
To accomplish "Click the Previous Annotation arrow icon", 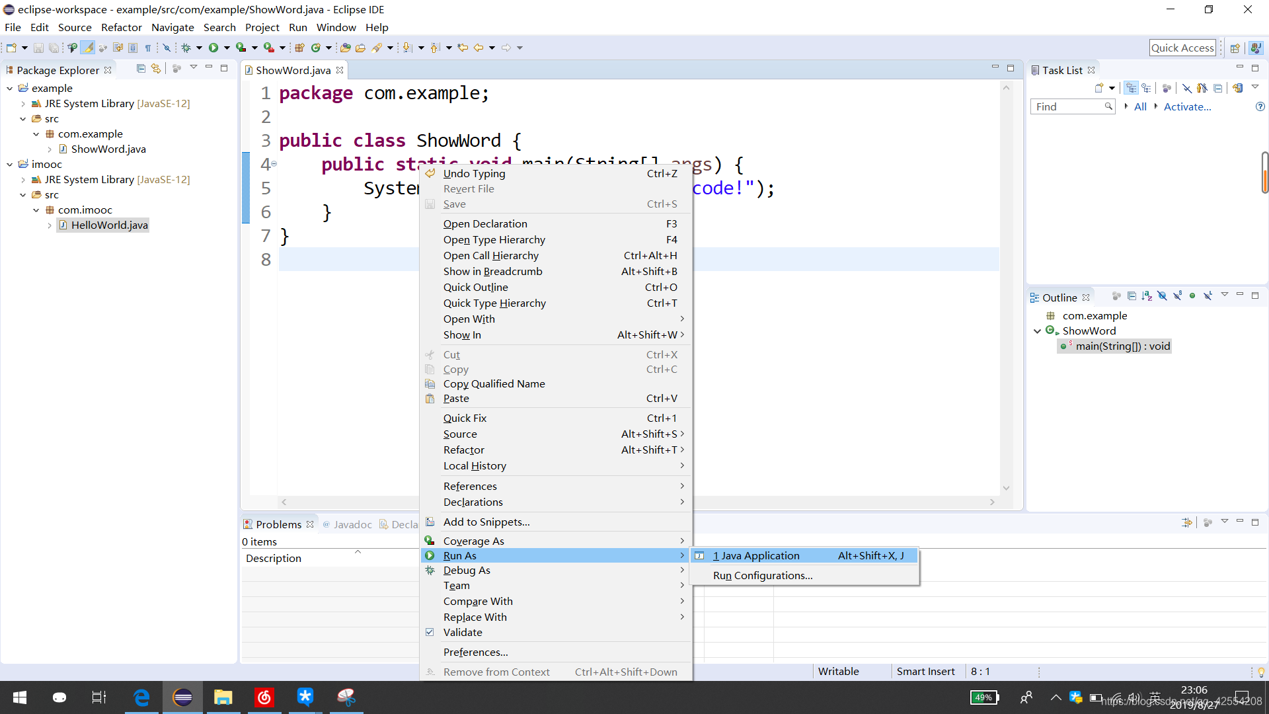I will (435, 48).
